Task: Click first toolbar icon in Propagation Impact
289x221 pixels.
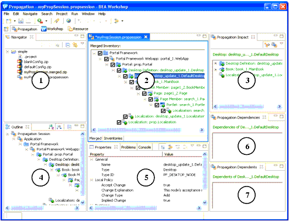Action: (x=267, y=45)
